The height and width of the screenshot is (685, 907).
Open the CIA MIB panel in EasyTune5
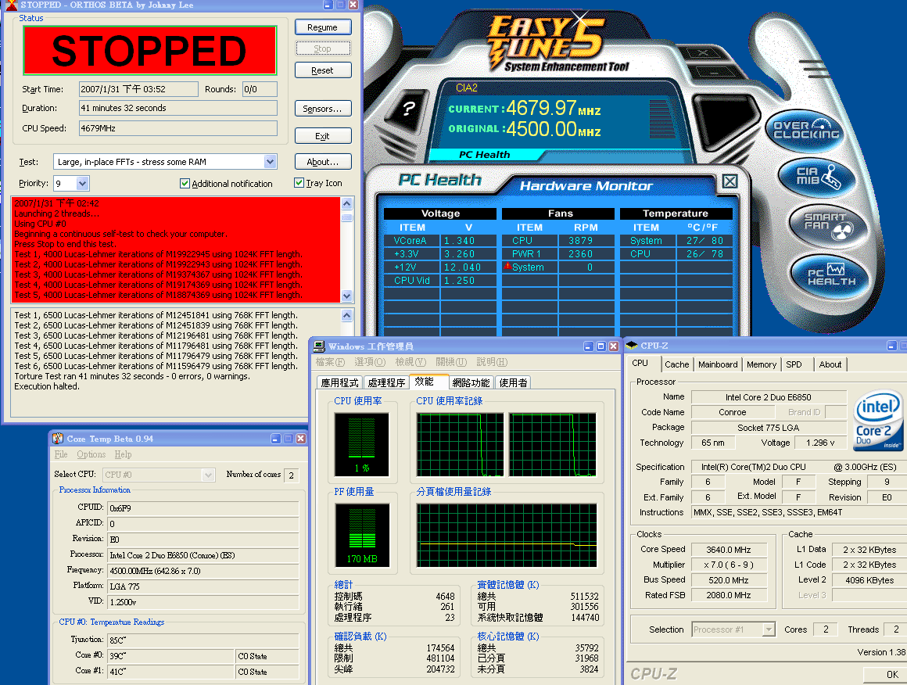point(817,176)
